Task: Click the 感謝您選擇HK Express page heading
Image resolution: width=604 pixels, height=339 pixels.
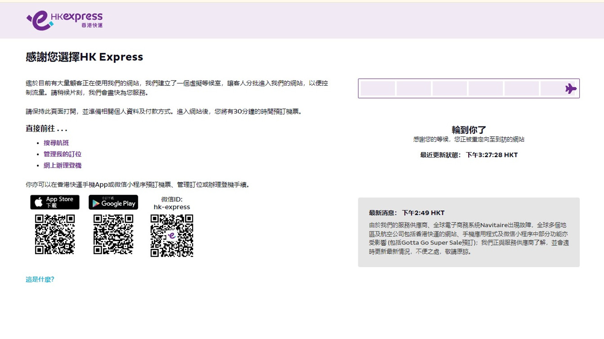Action: [x=85, y=57]
